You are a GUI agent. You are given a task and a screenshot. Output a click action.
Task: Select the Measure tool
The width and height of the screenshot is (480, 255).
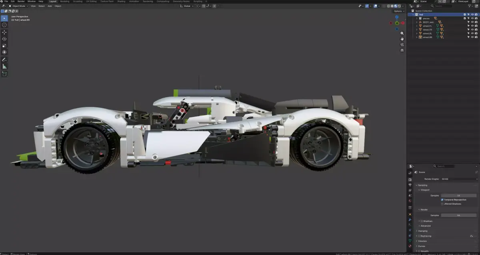[x=4, y=66]
